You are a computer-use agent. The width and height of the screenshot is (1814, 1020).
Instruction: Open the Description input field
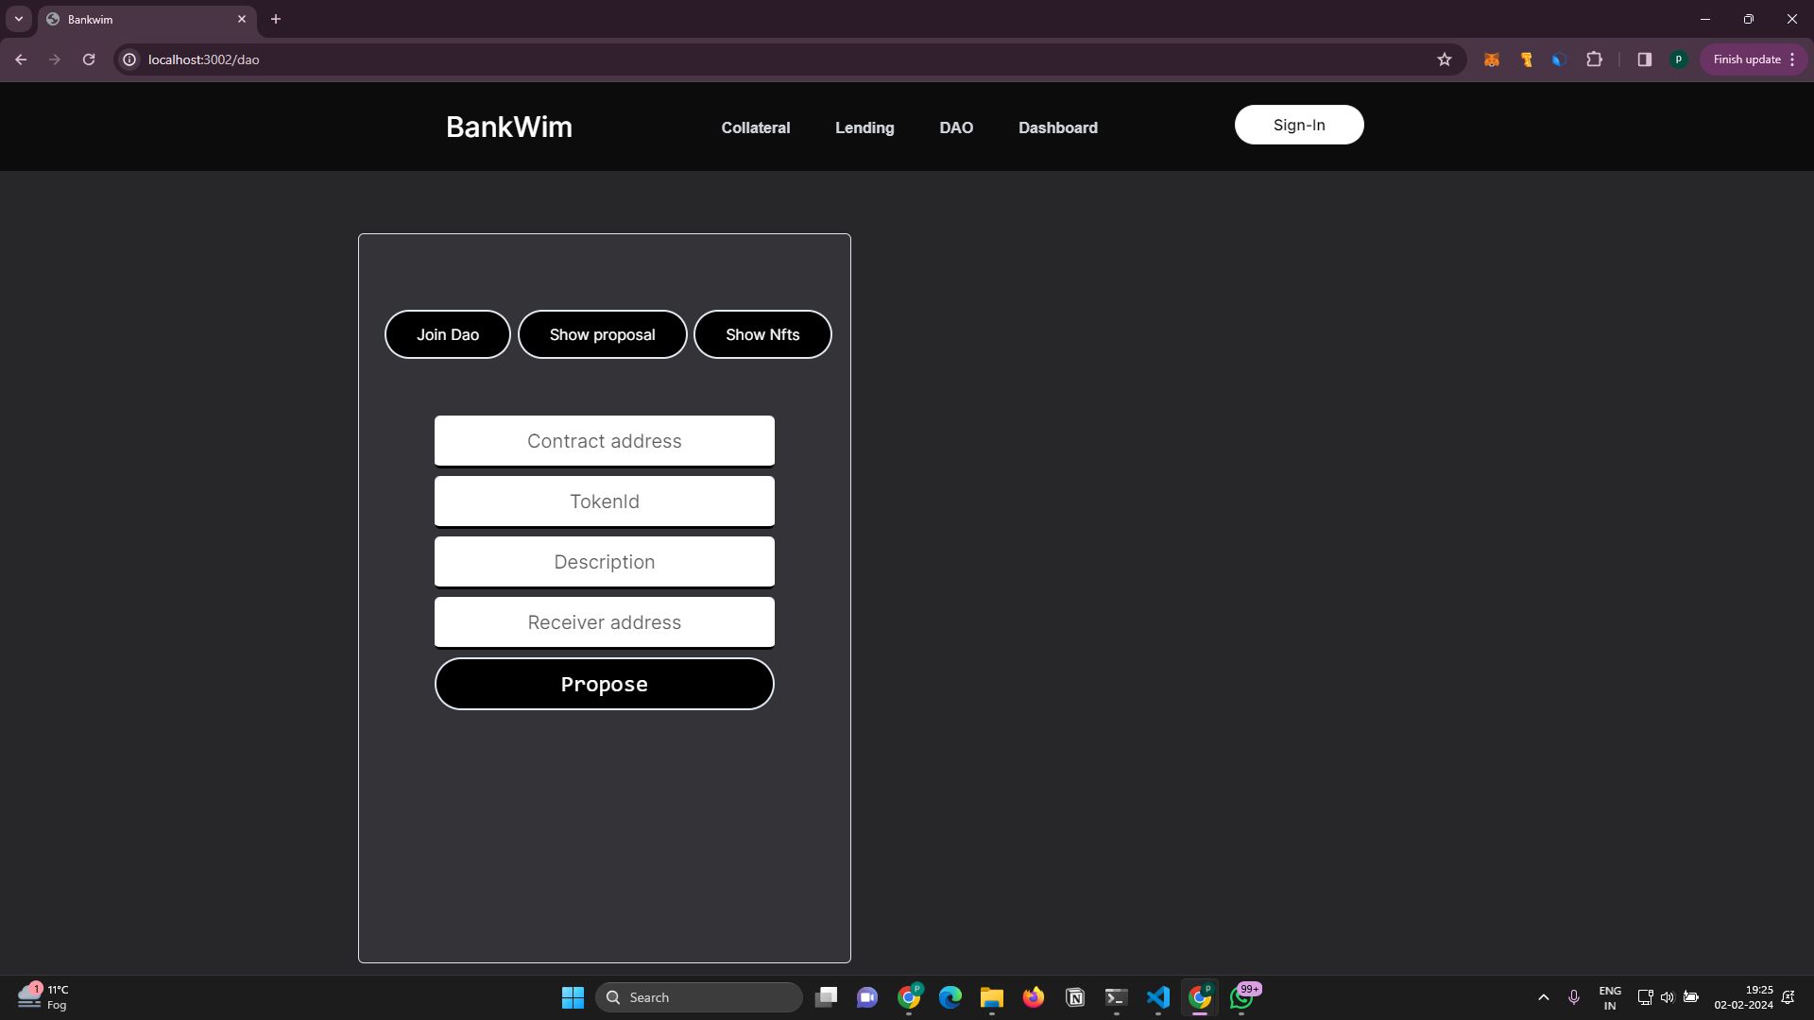click(x=605, y=562)
